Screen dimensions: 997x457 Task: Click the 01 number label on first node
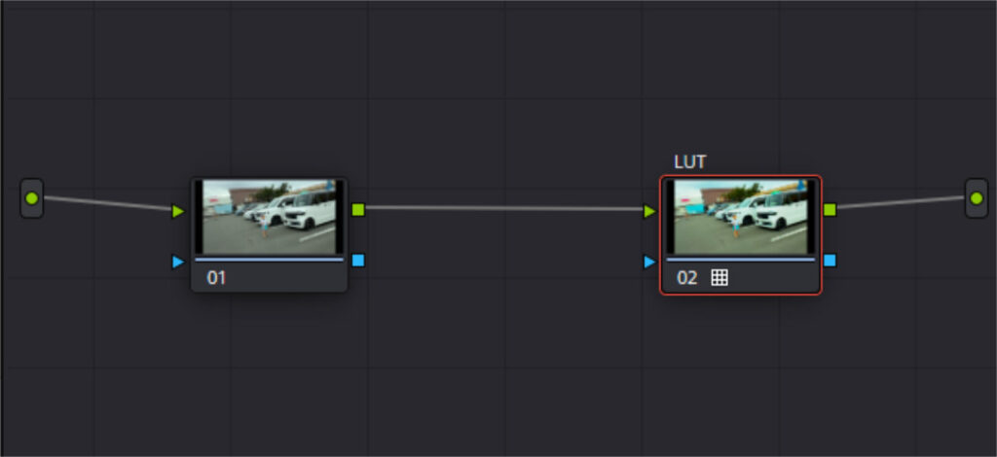216,278
